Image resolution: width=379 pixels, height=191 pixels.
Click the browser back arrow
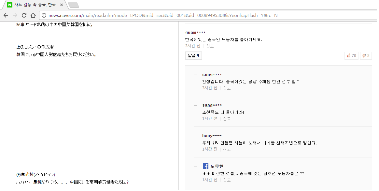[6, 15]
